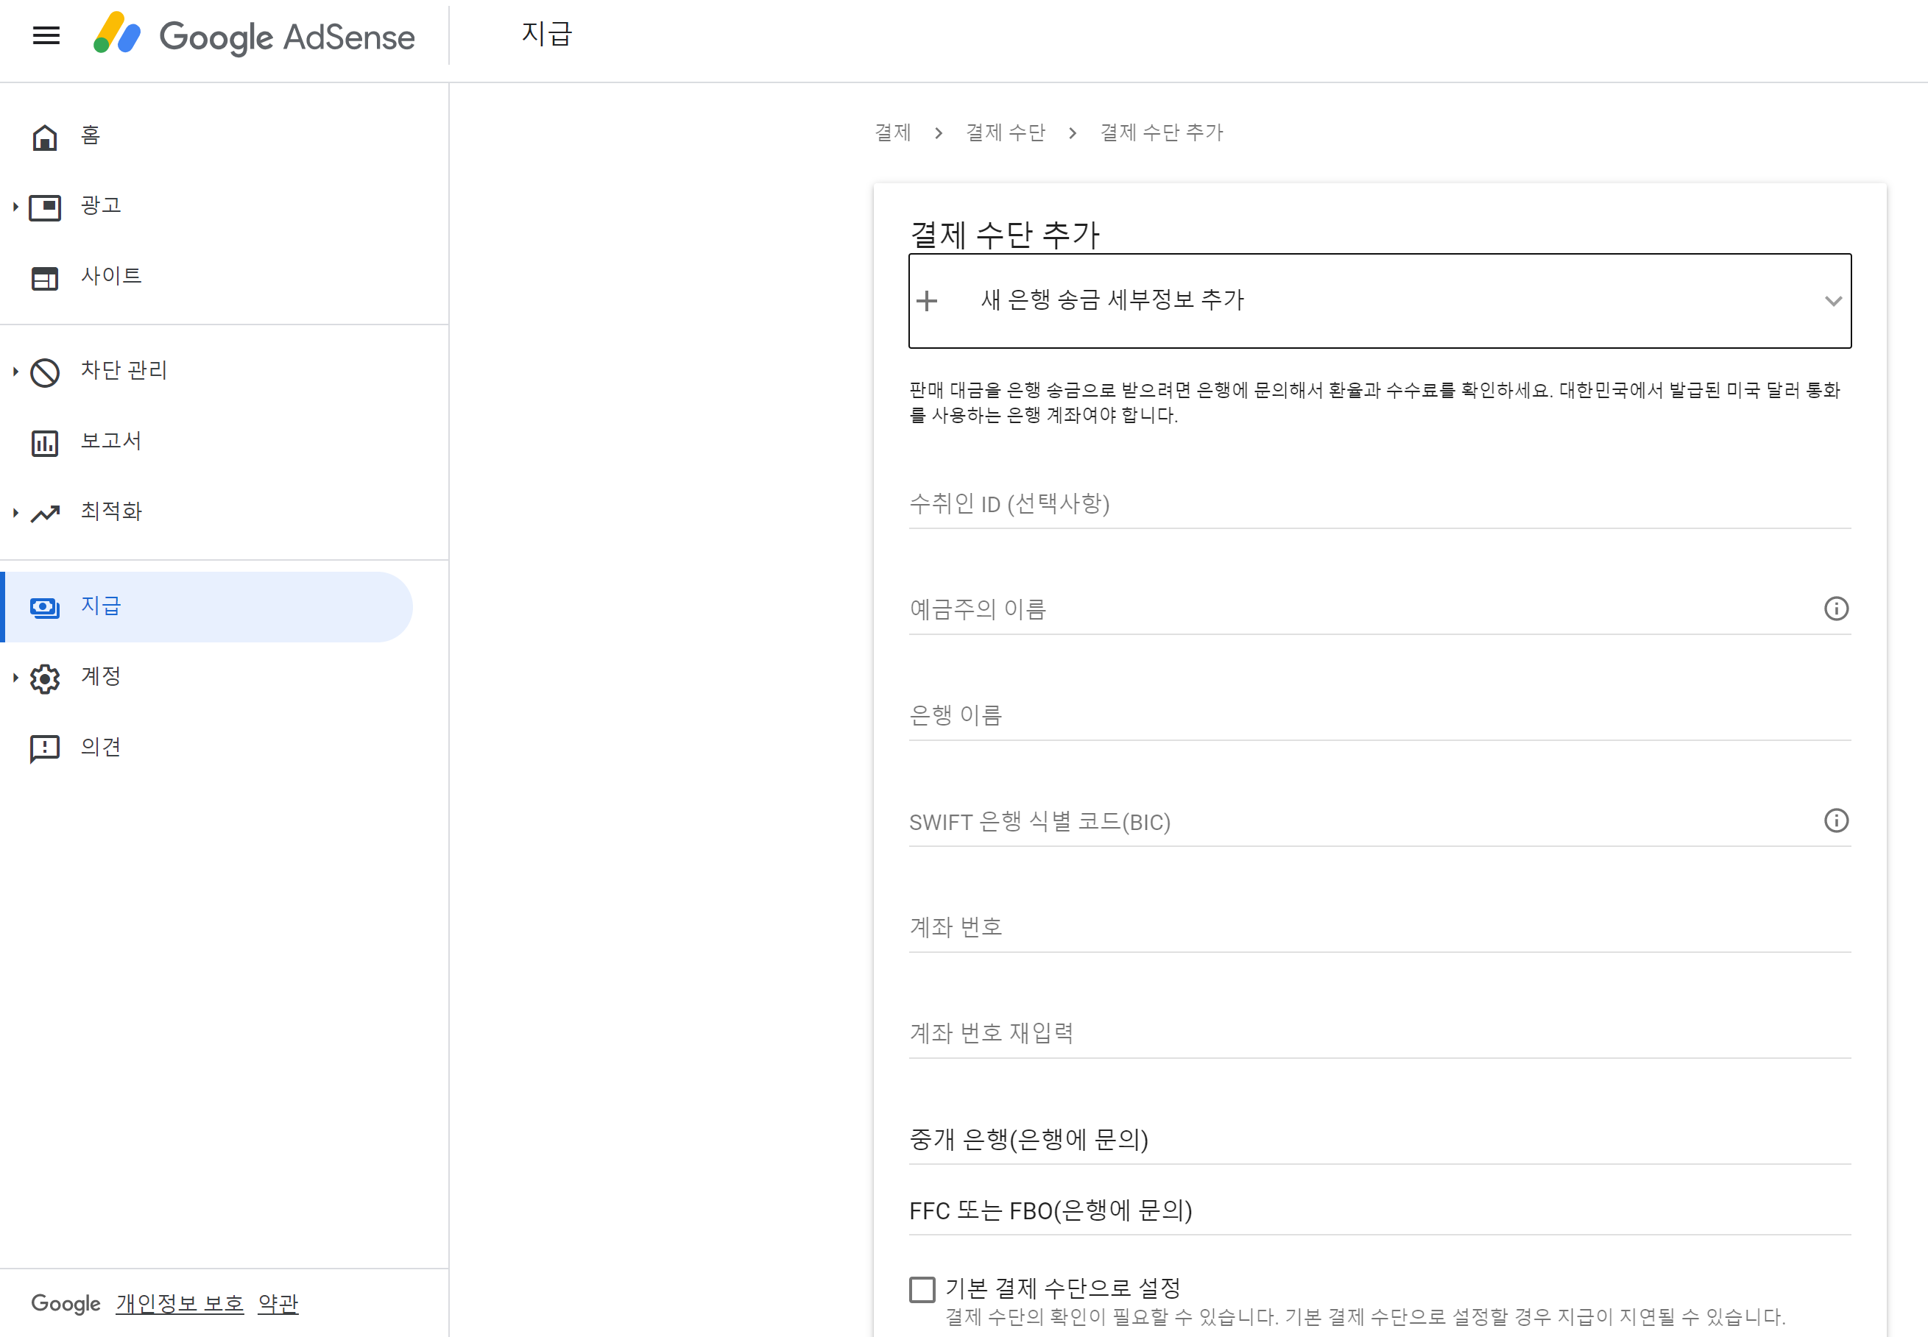This screenshot has height=1337, width=1928.
Task: Open the 계정 sidebar menu item
Action: (101, 677)
